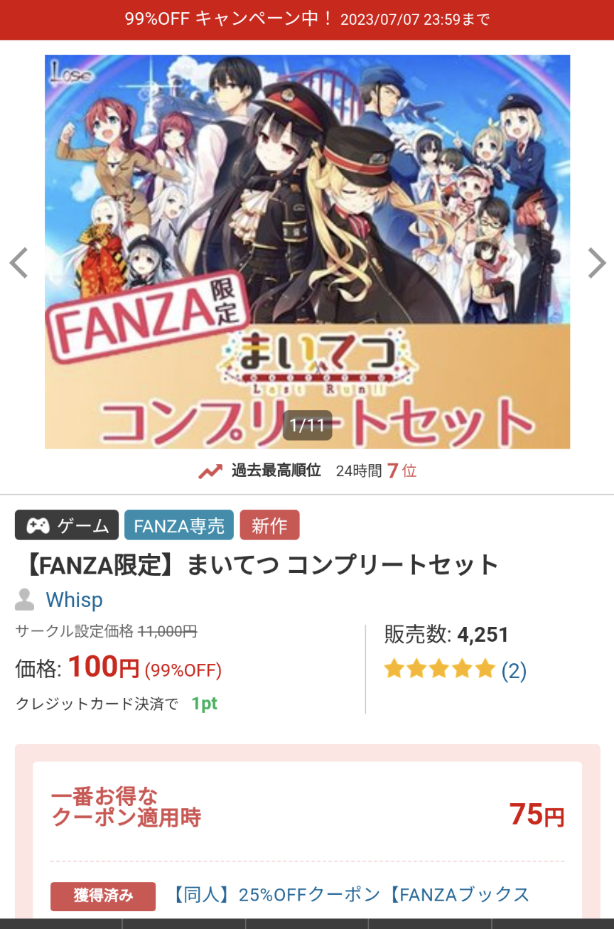Click the 1/11 image counter
The height and width of the screenshot is (929, 614).
(x=307, y=426)
